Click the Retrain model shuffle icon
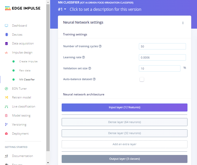 (7, 97)
